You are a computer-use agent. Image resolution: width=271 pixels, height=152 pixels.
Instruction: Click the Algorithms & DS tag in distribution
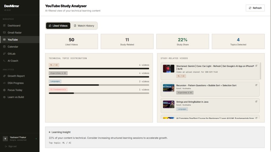click(x=58, y=73)
